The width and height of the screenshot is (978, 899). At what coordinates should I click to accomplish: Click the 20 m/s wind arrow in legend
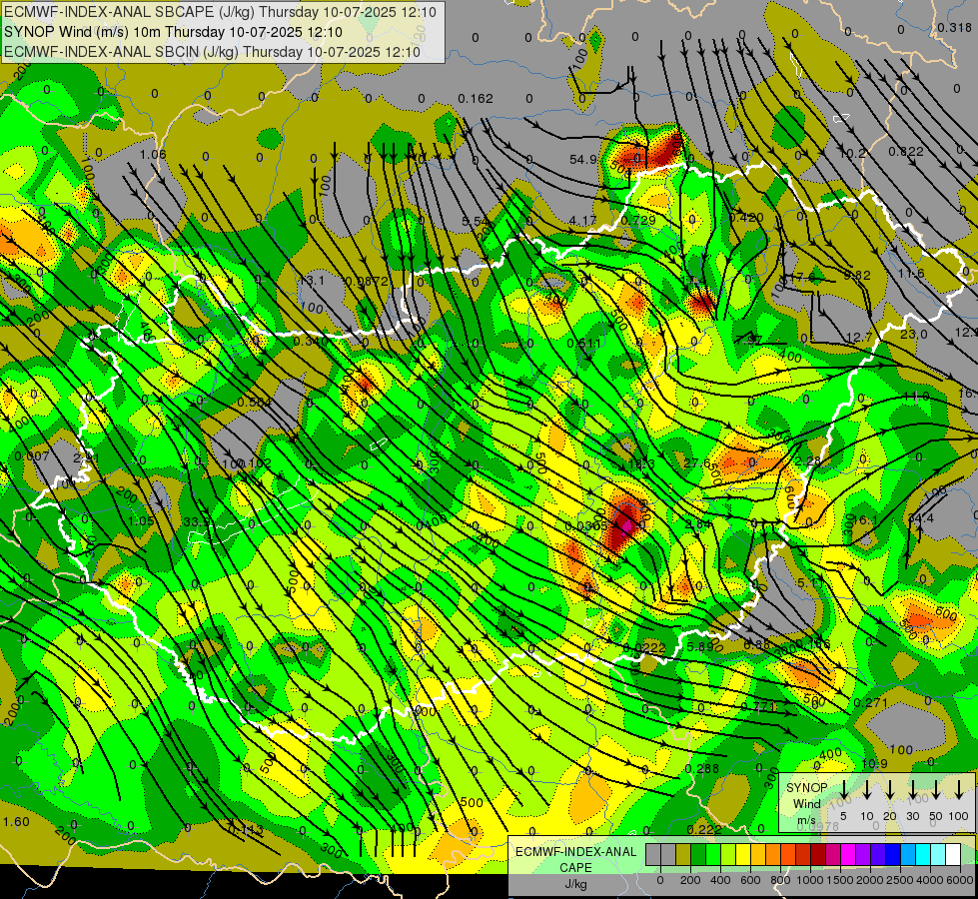pyautogui.click(x=890, y=789)
